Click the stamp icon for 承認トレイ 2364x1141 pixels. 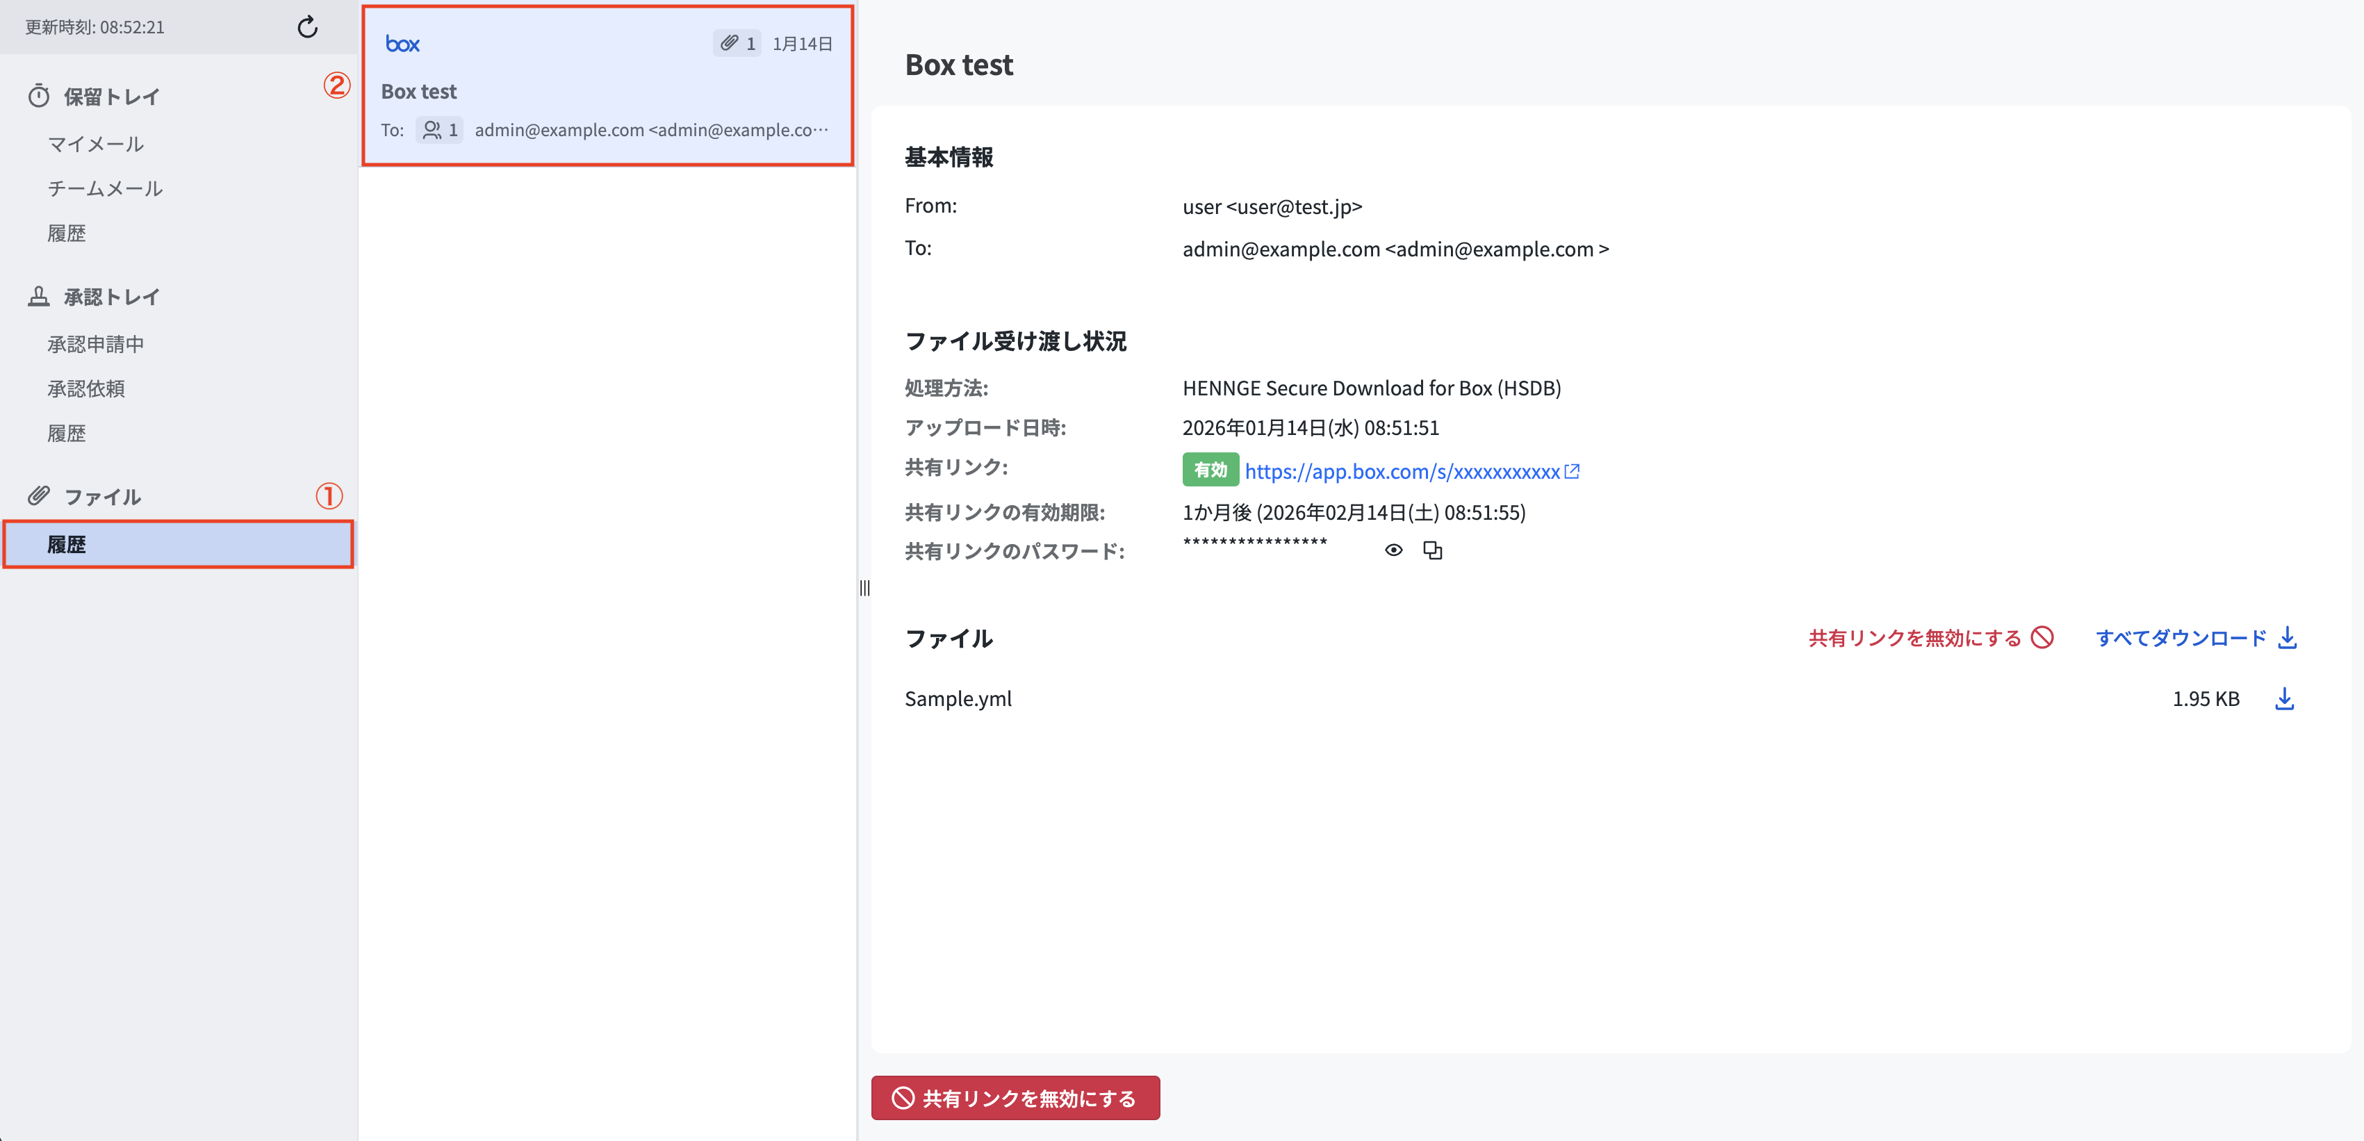point(38,295)
